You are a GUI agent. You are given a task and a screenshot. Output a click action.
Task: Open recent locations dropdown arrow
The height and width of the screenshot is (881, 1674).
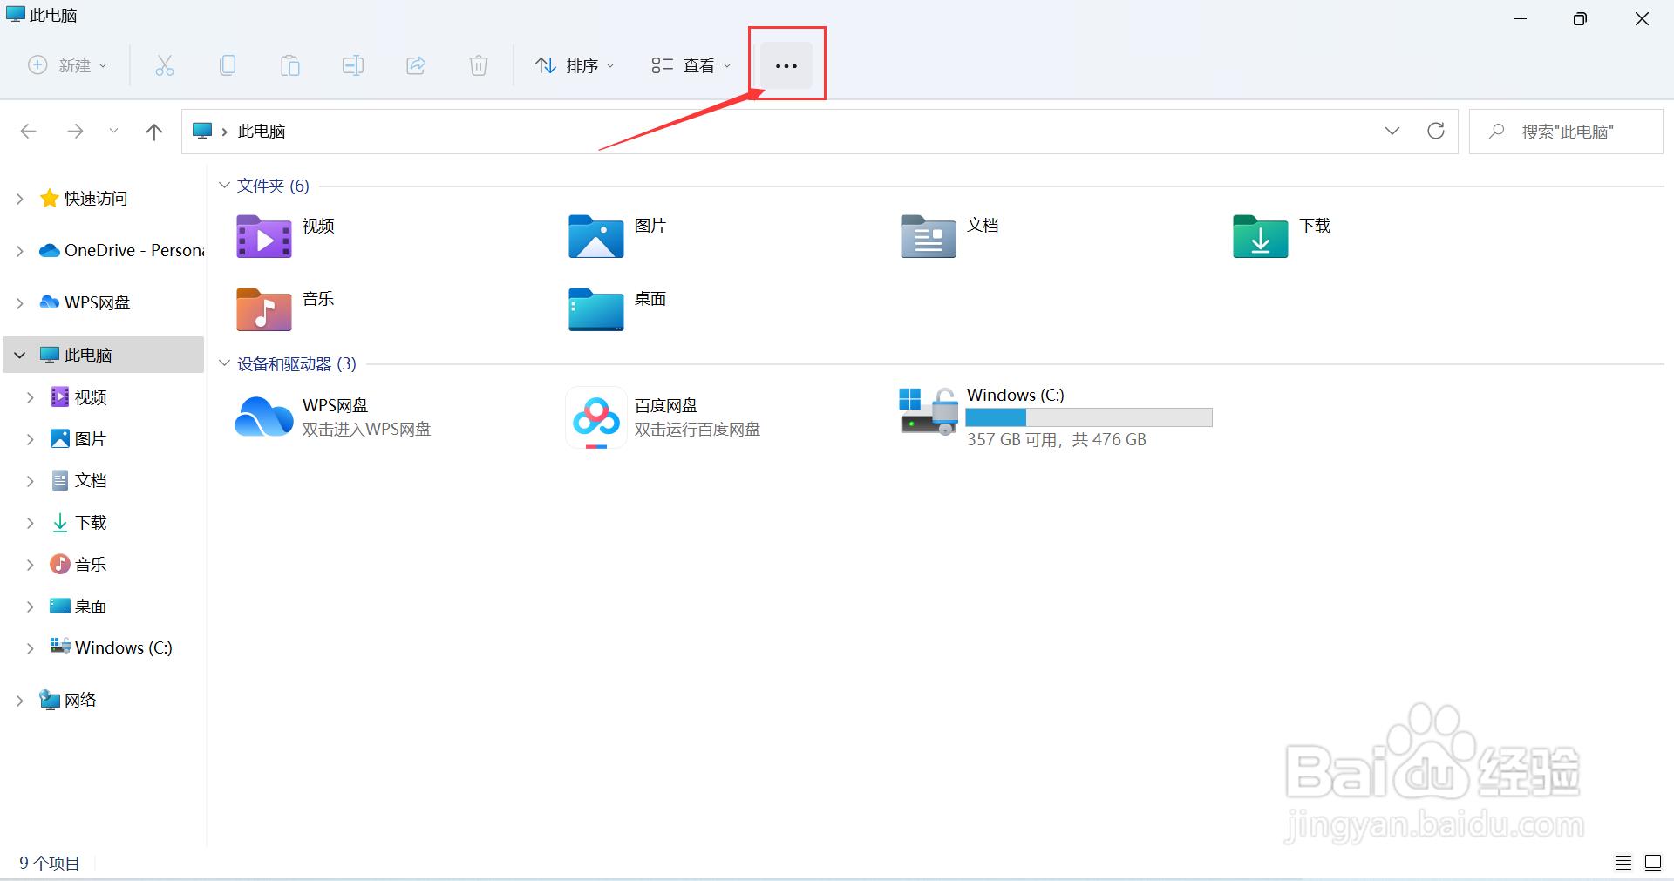tap(113, 131)
